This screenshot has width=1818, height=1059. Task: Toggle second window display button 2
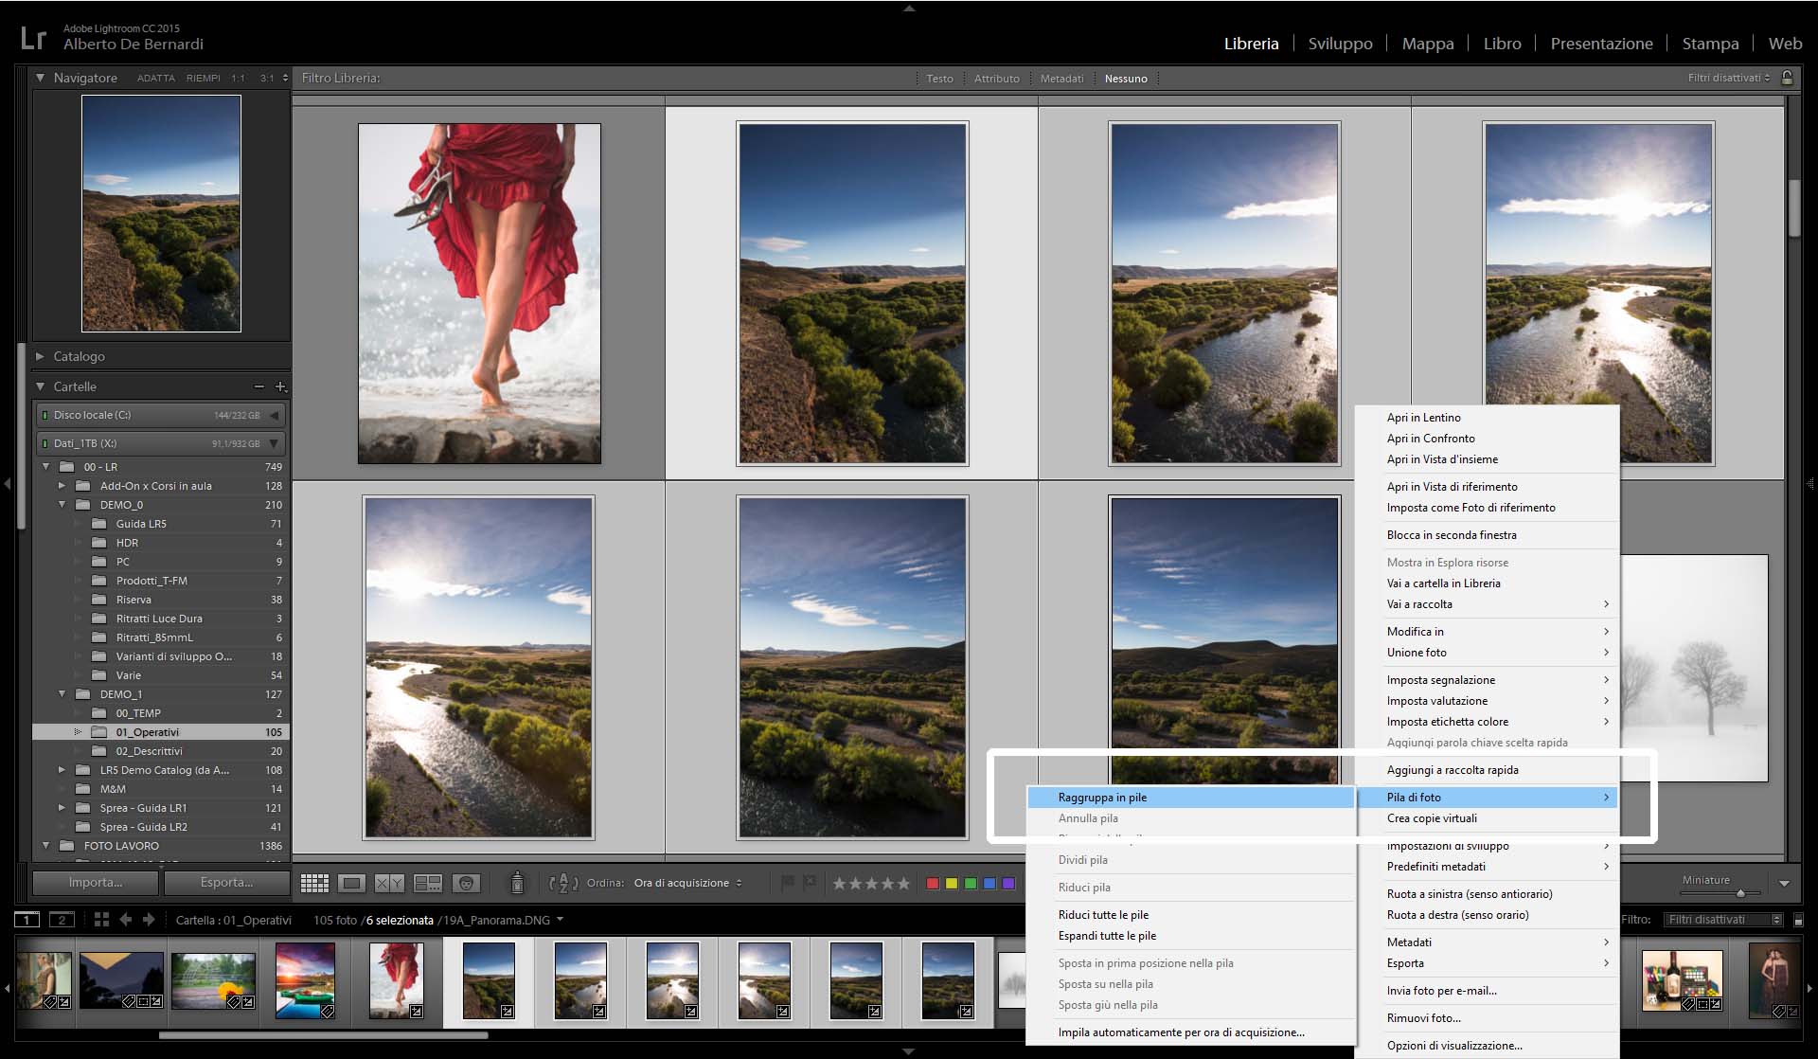(62, 920)
